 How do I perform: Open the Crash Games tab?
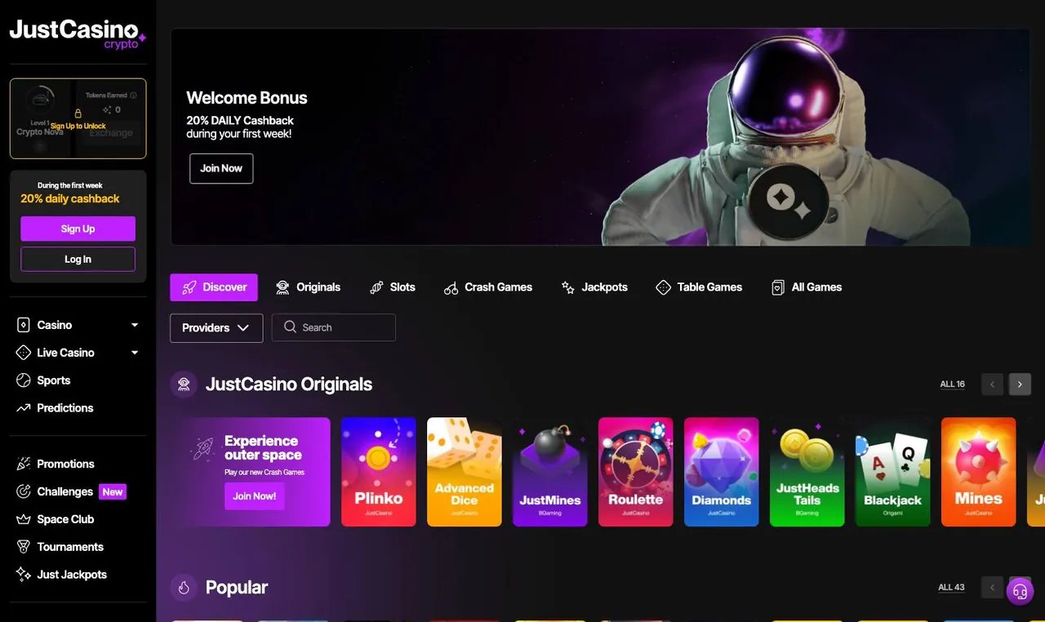(488, 287)
